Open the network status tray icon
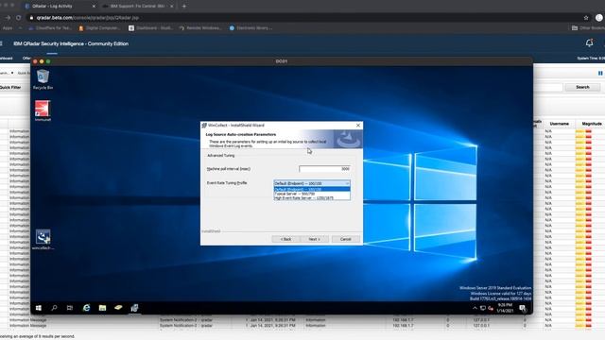The width and height of the screenshot is (605, 340). pyautogui.click(x=483, y=309)
